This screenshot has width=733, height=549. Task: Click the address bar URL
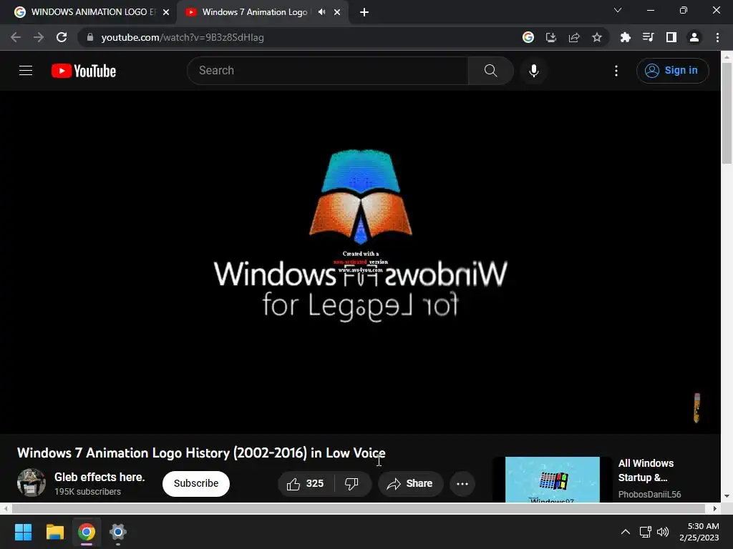(183, 37)
